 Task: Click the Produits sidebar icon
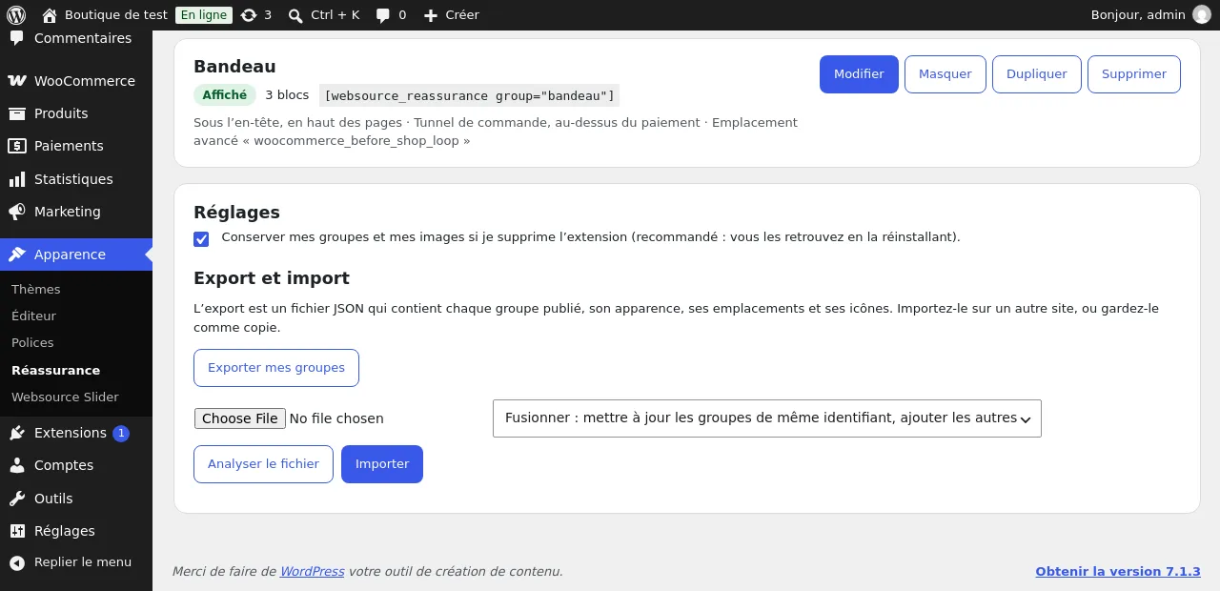coord(17,113)
